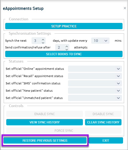
Task: Increment the confirmation attempts spinner
Action: (67, 47)
